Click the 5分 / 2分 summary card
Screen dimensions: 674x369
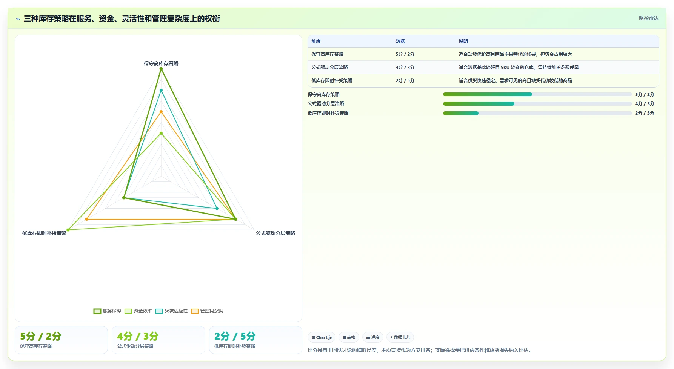click(61, 340)
